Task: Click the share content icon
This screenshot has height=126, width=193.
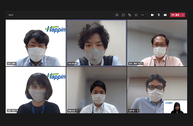Action: 165,15
